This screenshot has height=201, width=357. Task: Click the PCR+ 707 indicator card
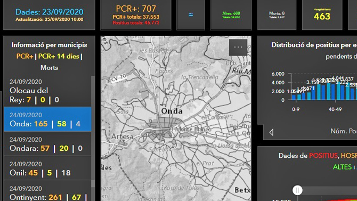click(x=136, y=15)
